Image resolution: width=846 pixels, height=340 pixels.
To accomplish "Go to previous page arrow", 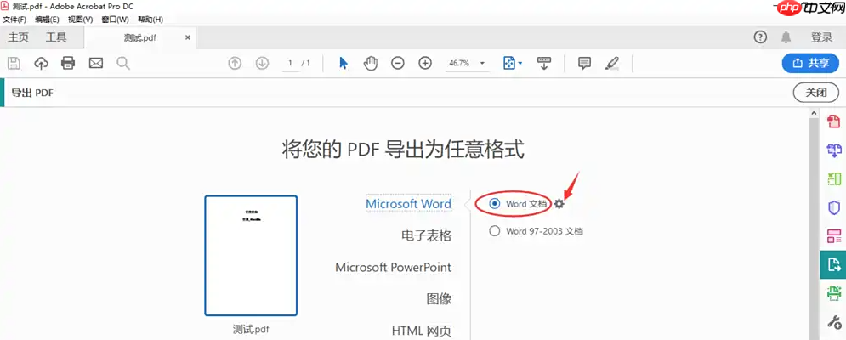I will (235, 63).
